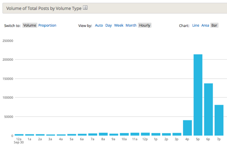Click the 4p bar in the chart
The height and width of the screenshot is (148, 227).
pyautogui.click(x=188, y=128)
